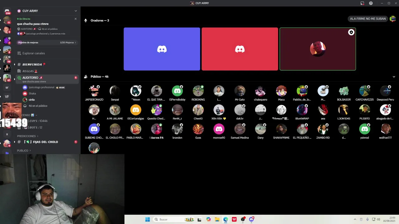Screen dimensions: 399x224
Task: Open CheetO audience avatar
Action: (198, 110)
